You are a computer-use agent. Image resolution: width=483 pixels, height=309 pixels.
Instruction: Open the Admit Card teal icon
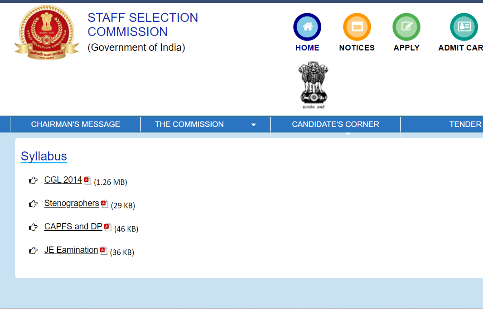point(464,27)
